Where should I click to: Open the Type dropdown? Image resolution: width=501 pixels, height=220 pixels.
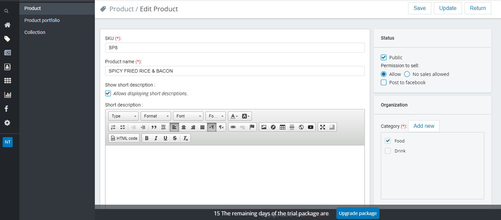point(123,116)
